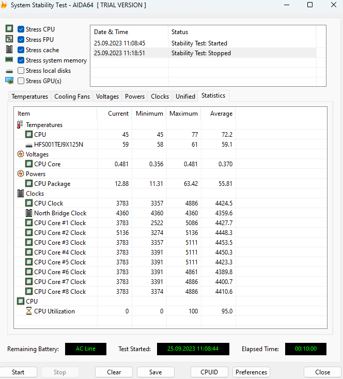The height and width of the screenshot is (379, 343).
Task: Open the Unified tab
Action: tap(185, 97)
